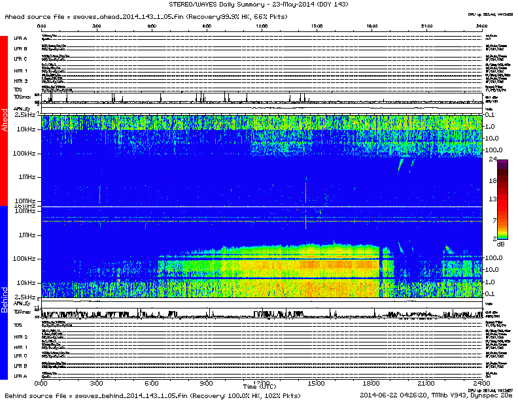Click the 2.5kHz label on Ahead spectrogram
The image size is (518, 400).
[25, 115]
